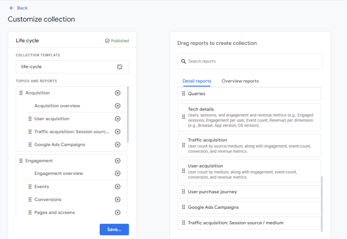Click the life-cycle collection template field
The width and height of the screenshot is (347, 239).
pos(73,67)
